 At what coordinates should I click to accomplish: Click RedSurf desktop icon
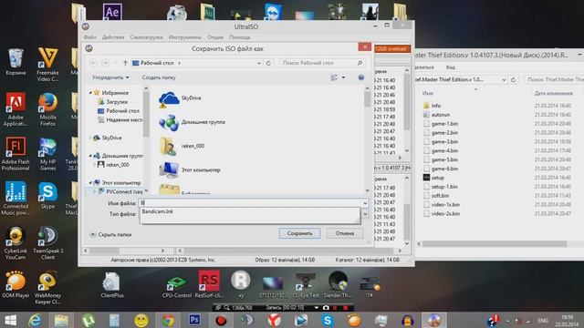click(209, 284)
